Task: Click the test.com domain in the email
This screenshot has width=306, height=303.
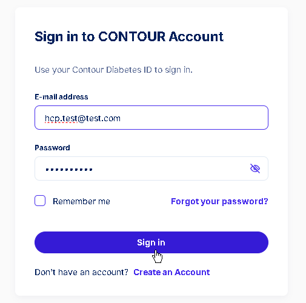Action: (103, 118)
